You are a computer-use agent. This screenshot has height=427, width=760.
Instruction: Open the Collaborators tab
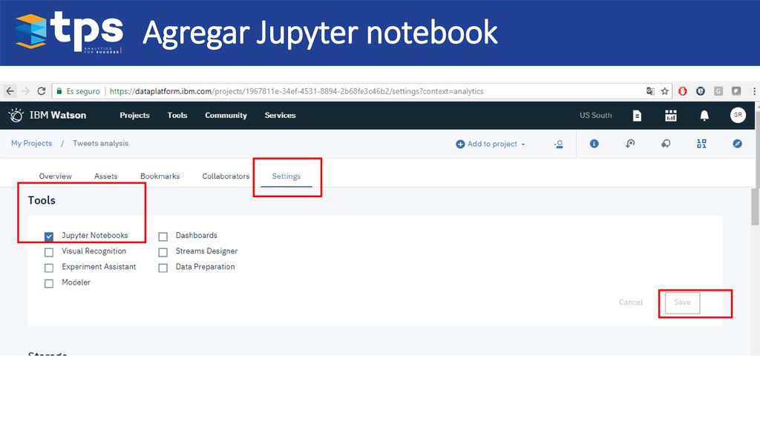click(226, 176)
